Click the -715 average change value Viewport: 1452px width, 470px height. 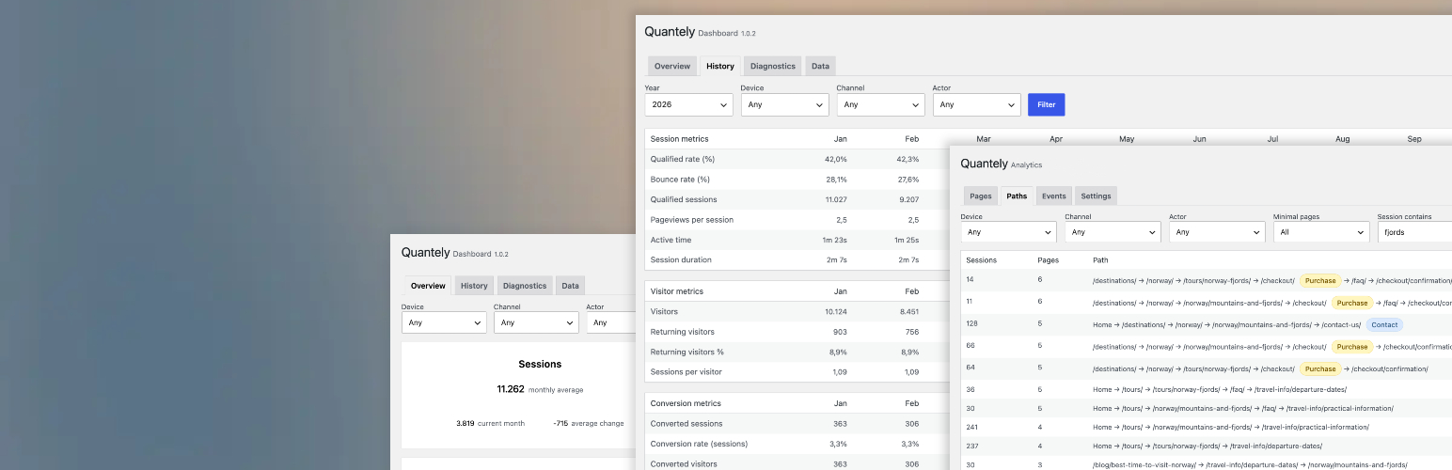point(560,423)
